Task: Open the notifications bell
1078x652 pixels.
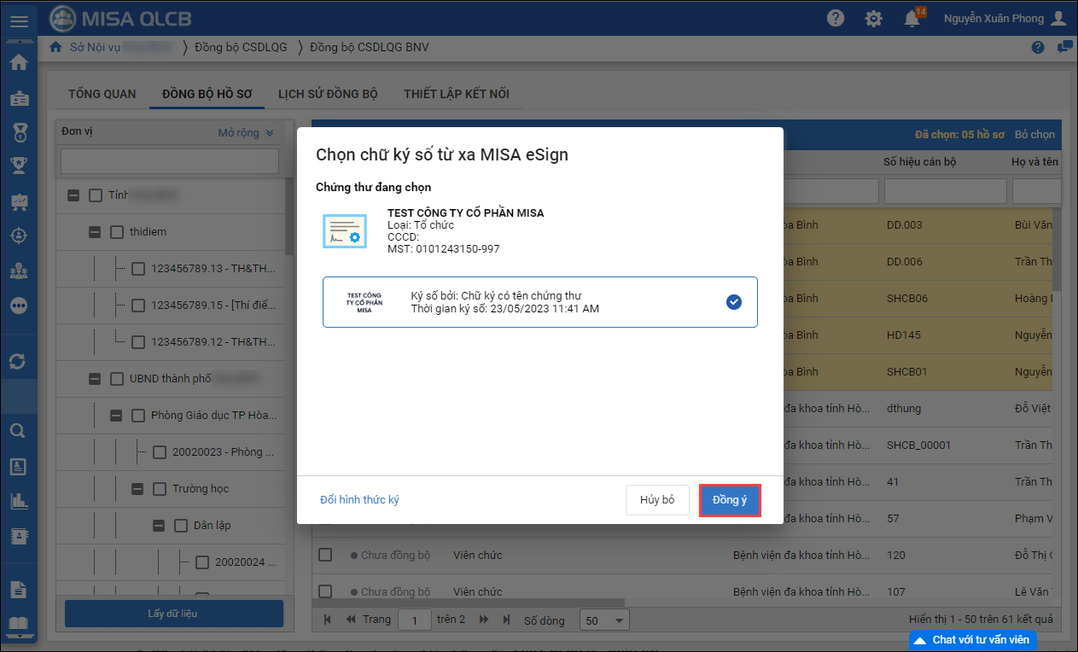Action: coord(912,18)
